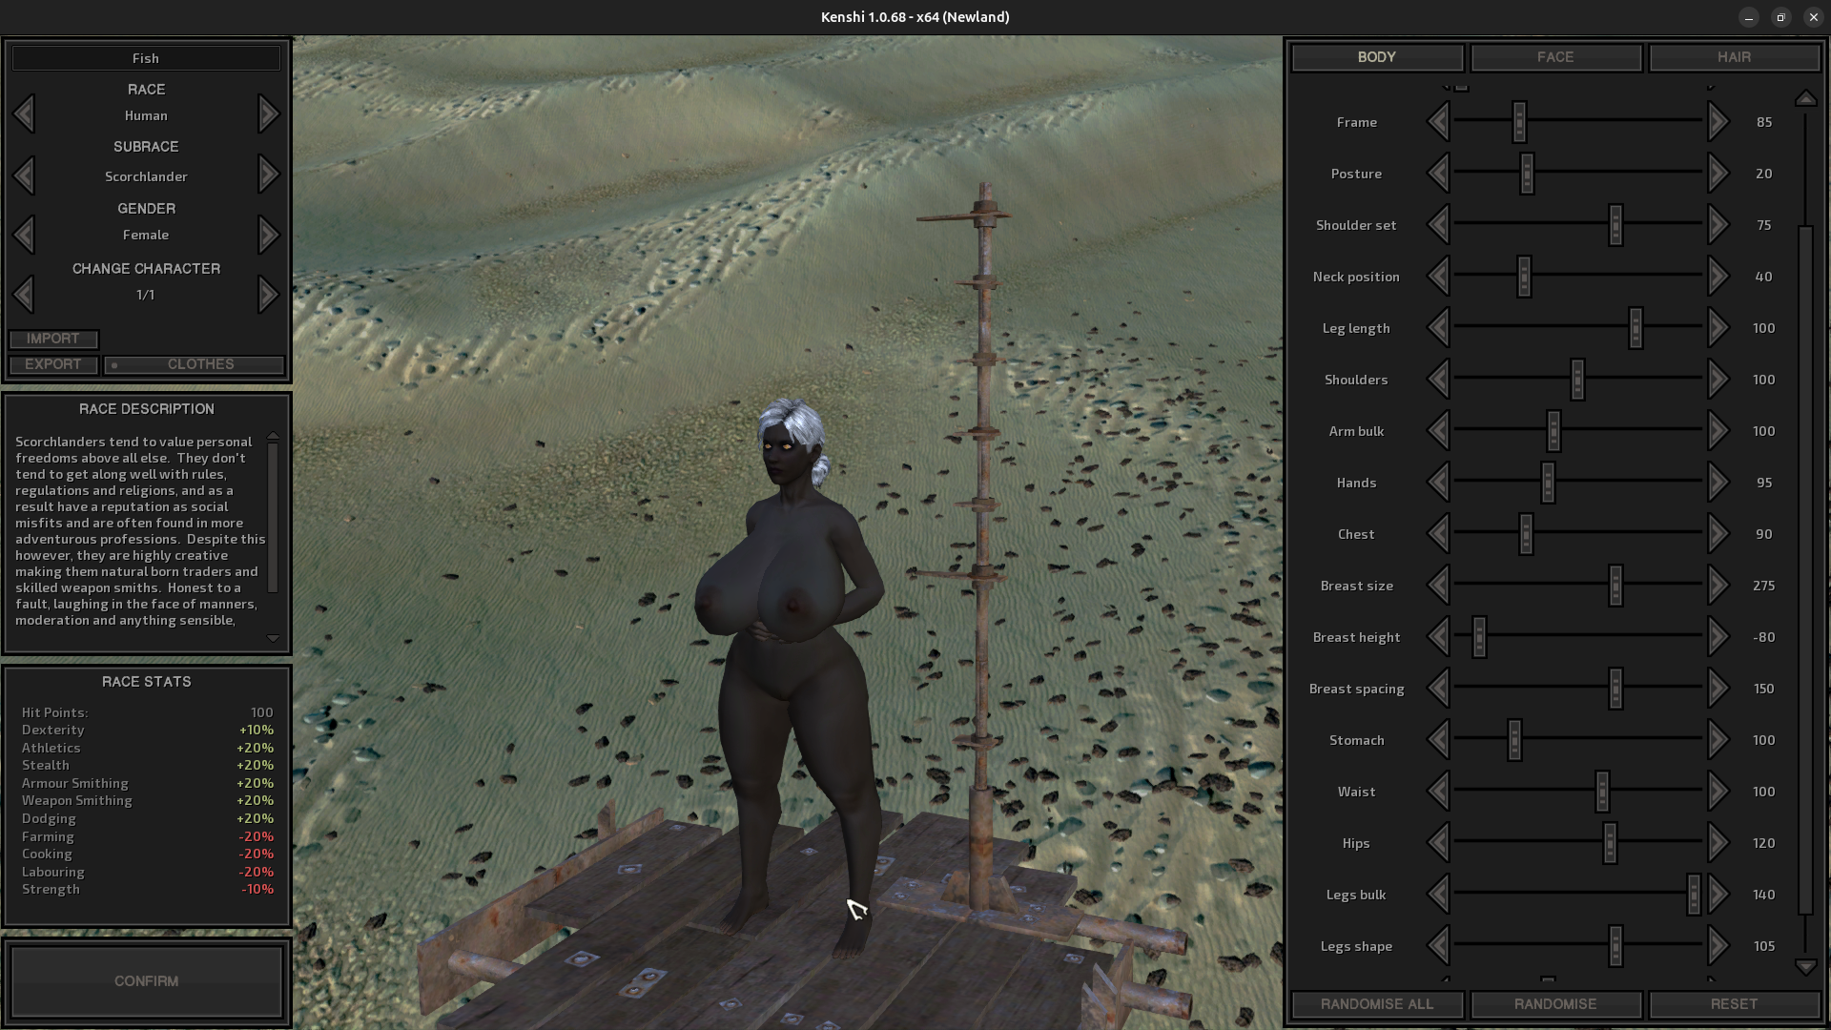Screen dimensions: 1831x1030
Task: Click the body panel scrollbar thumb
Action: tap(1805, 569)
